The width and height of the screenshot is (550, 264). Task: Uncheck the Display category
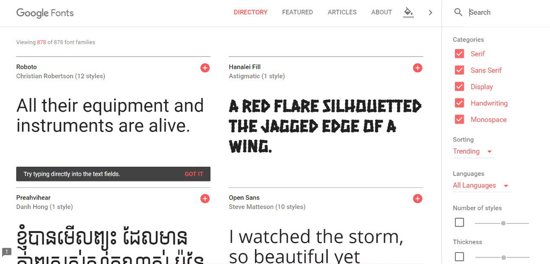click(459, 87)
